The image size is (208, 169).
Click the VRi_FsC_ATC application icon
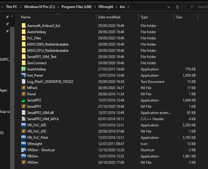click(24, 125)
